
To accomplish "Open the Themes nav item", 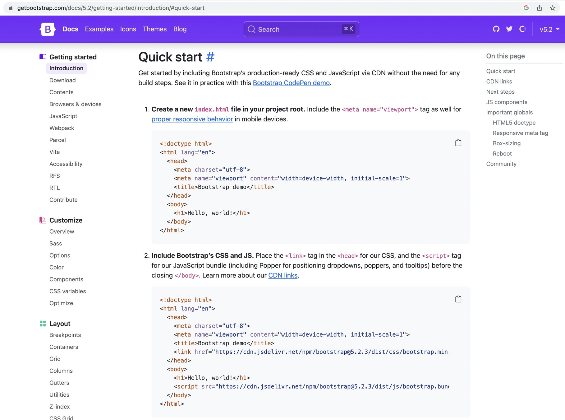I will pos(155,29).
